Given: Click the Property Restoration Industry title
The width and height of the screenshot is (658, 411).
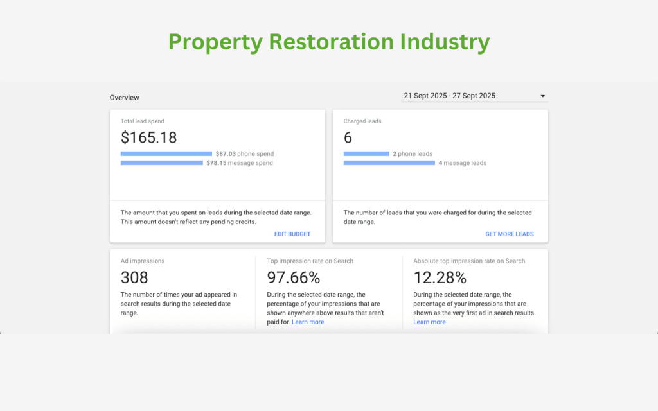Looking at the screenshot, I should [x=329, y=42].
